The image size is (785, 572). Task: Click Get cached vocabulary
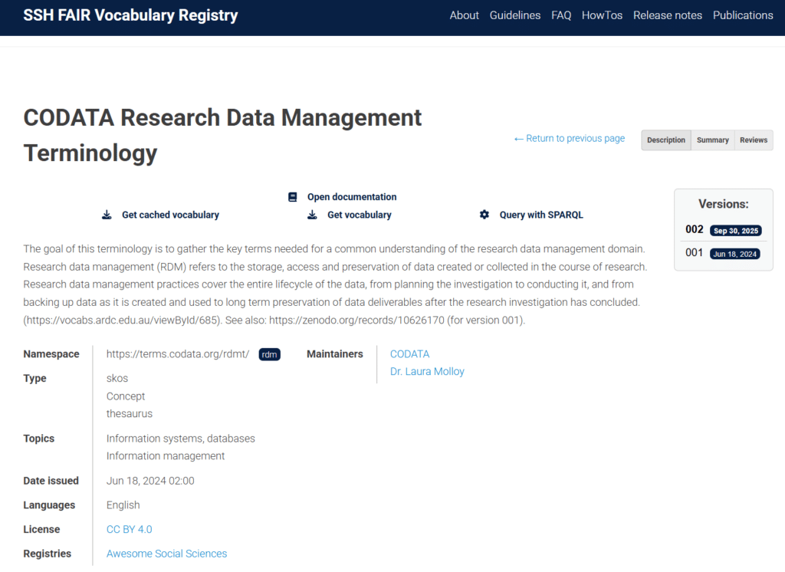click(x=170, y=215)
